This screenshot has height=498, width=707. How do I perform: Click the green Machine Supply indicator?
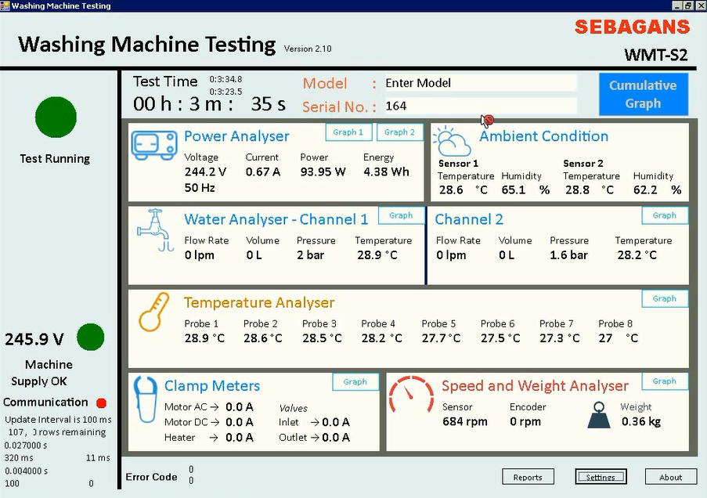click(x=91, y=337)
